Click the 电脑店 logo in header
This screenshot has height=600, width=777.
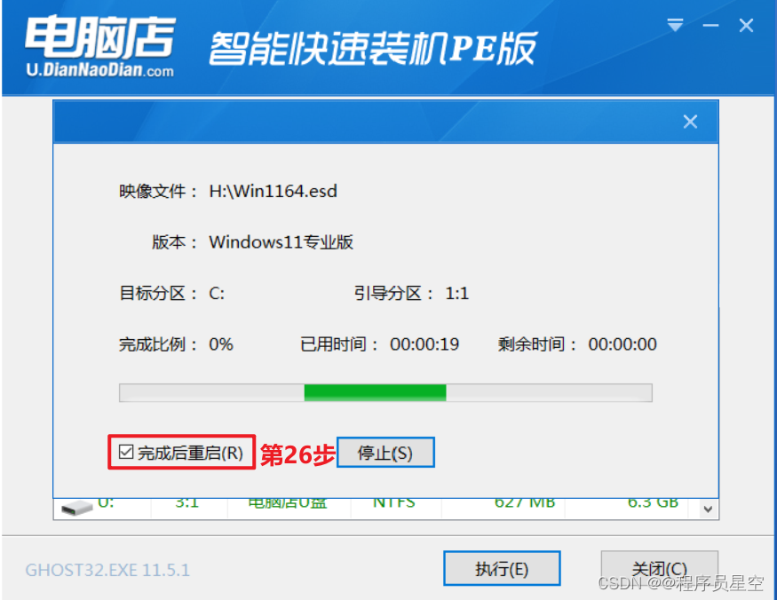click(x=99, y=37)
